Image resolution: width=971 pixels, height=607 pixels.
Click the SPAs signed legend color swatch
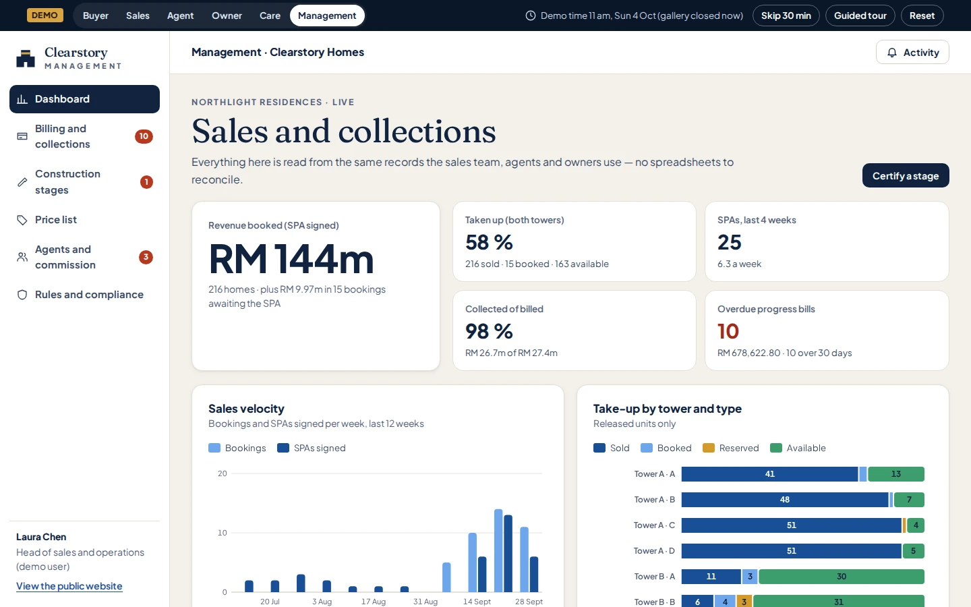(283, 448)
